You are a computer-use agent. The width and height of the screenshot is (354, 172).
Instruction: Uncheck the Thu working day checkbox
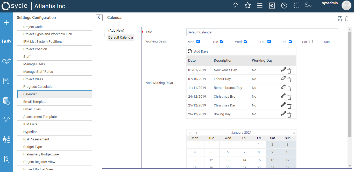tap(269, 41)
